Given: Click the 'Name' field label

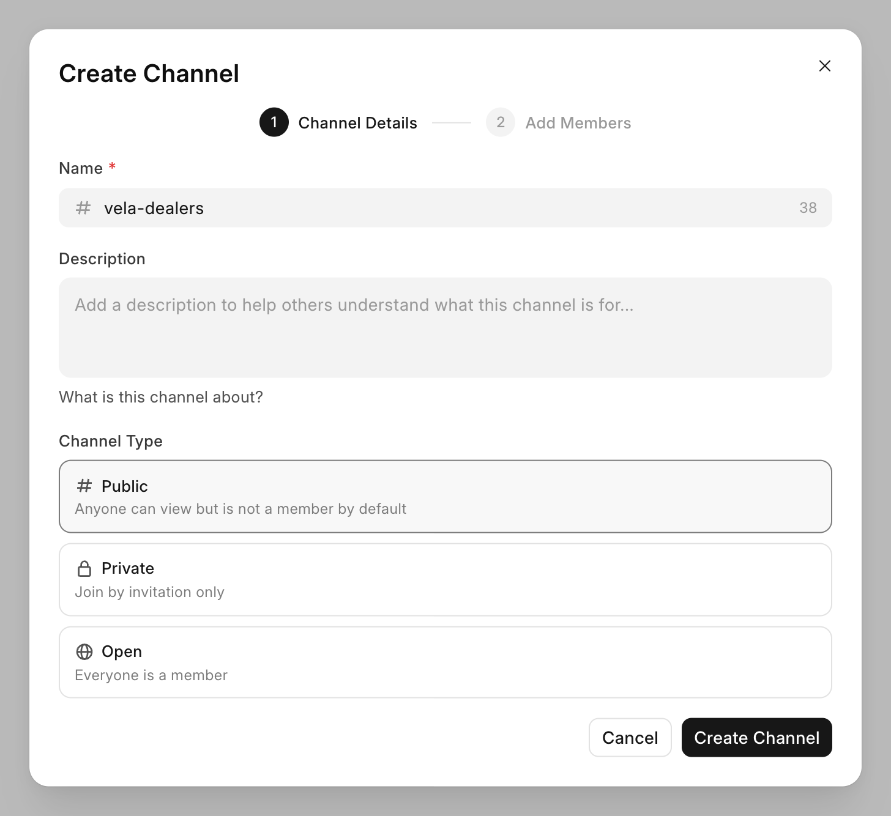Looking at the screenshot, I should [81, 168].
